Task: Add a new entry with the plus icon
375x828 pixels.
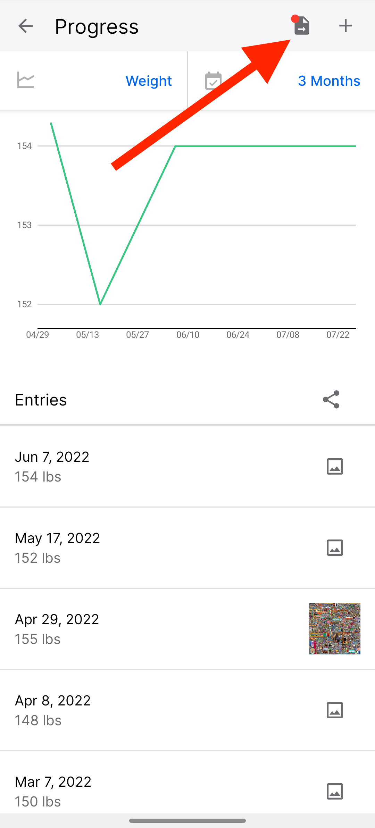Action: point(345,26)
